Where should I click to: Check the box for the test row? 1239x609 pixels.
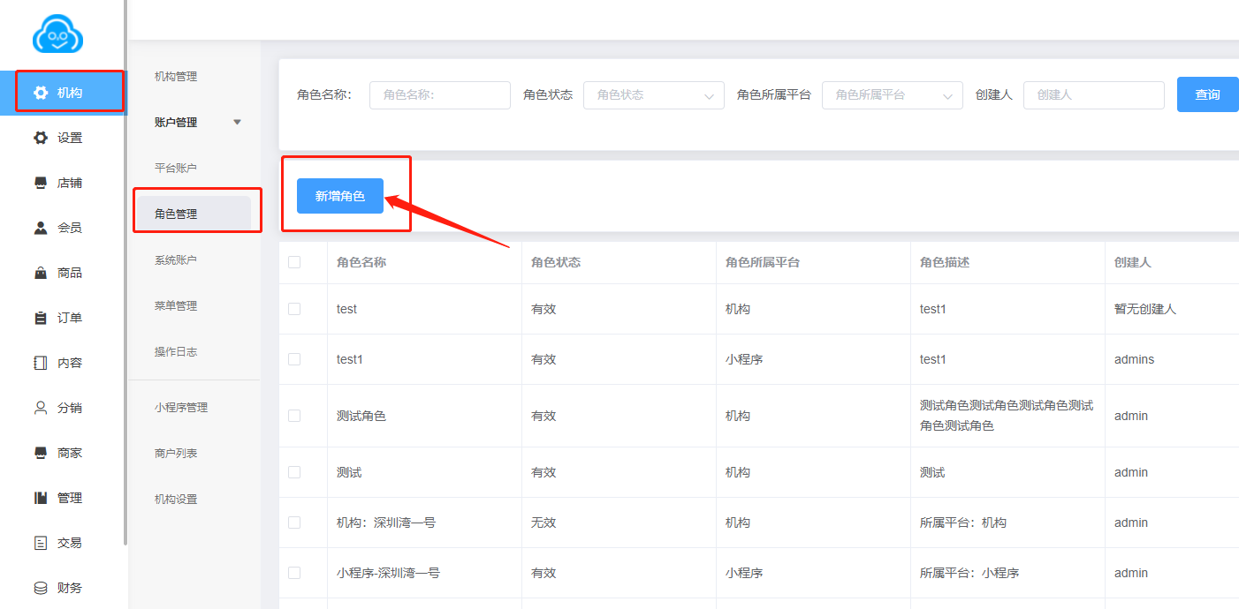(x=294, y=309)
